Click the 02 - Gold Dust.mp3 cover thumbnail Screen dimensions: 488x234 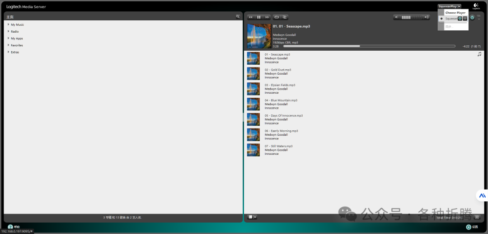tap(253, 73)
